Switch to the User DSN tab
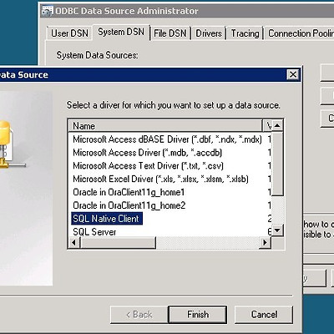 tap(69, 33)
